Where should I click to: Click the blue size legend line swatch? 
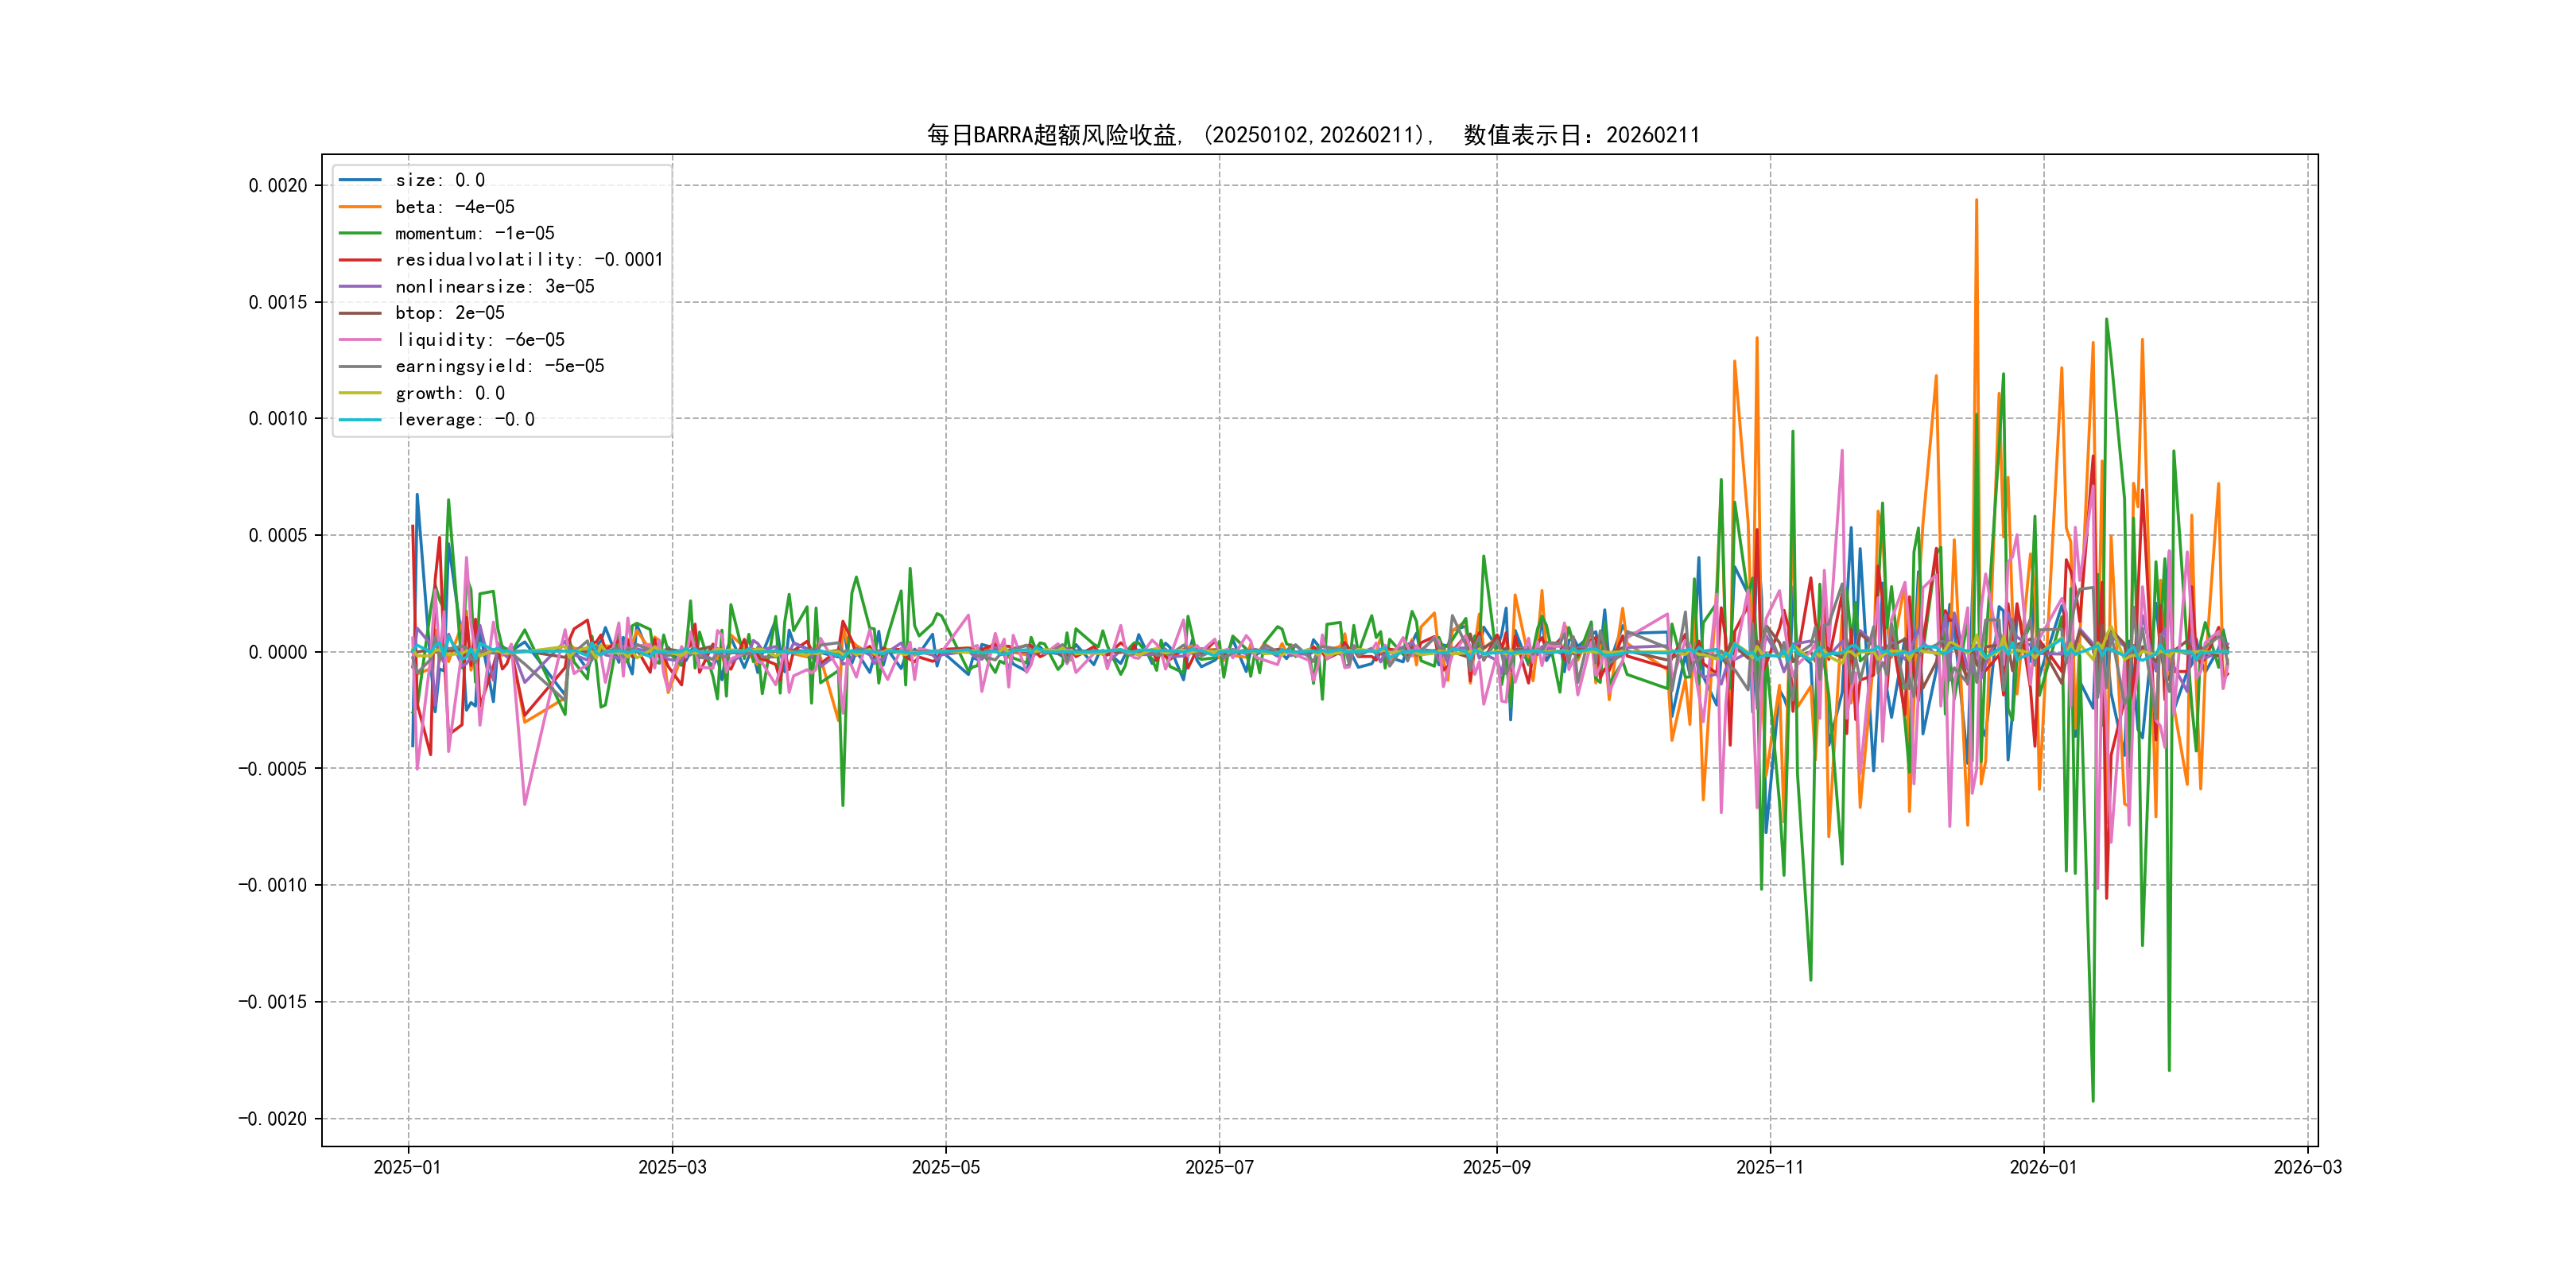360,180
